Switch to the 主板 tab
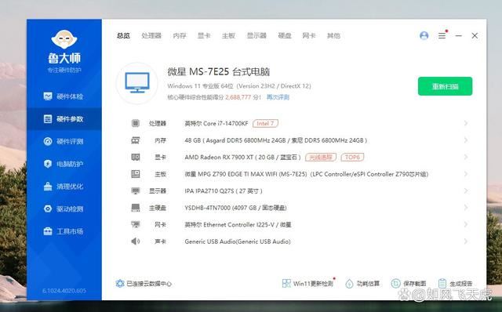This screenshot has height=312, width=502. point(228,35)
